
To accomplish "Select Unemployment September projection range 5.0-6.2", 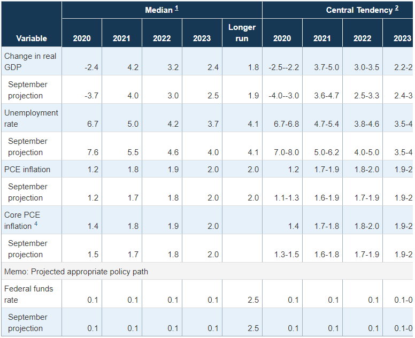I will tap(327, 152).
